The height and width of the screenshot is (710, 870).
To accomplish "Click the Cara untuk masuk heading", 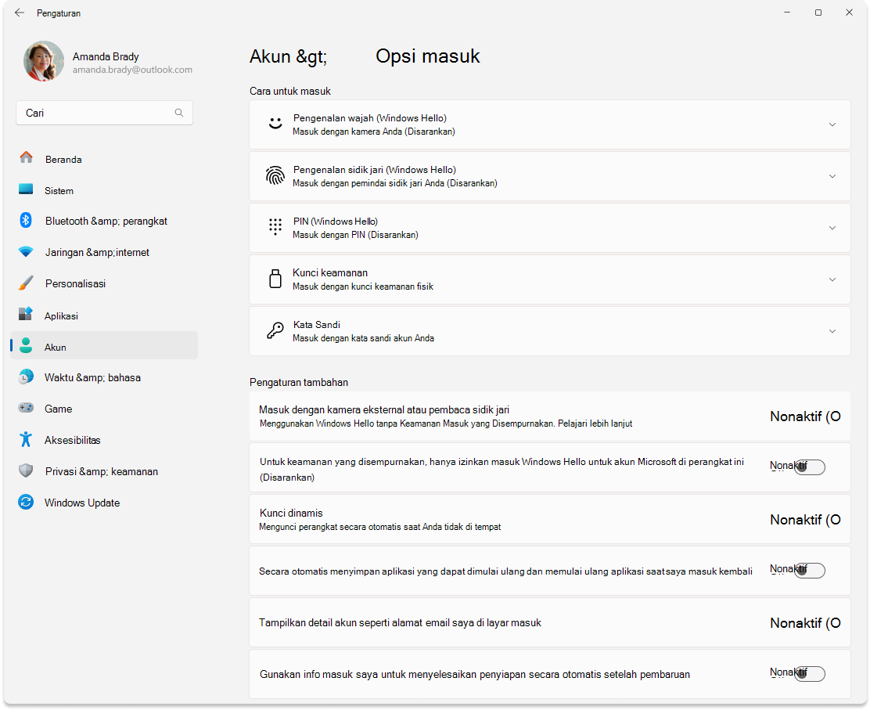I will coord(290,91).
